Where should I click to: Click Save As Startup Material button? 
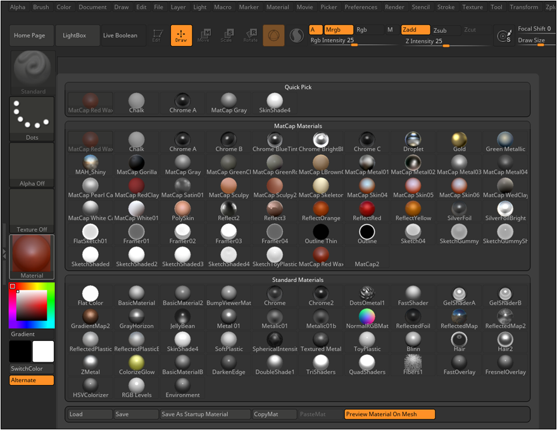[205, 414]
